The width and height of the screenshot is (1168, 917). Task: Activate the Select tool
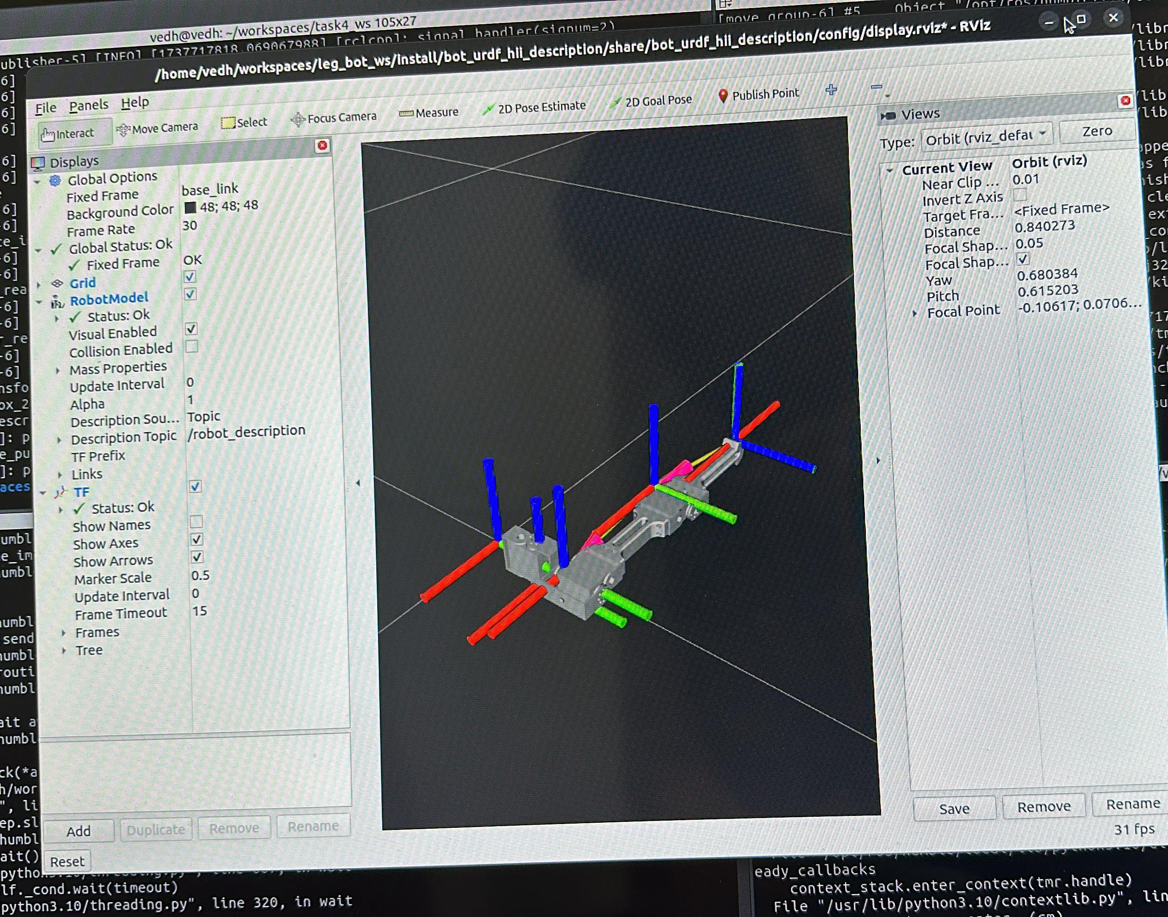click(x=244, y=122)
